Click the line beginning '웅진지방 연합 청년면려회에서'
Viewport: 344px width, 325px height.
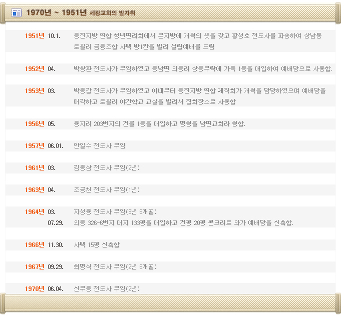pos(198,35)
